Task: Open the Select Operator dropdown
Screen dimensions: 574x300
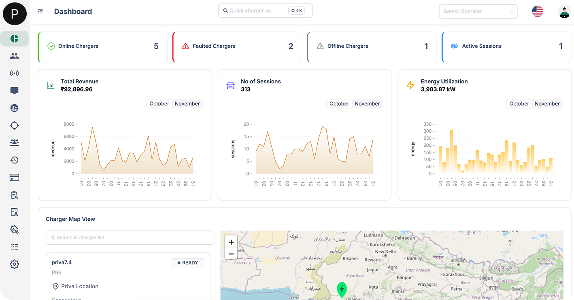Action: click(x=478, y=11)
